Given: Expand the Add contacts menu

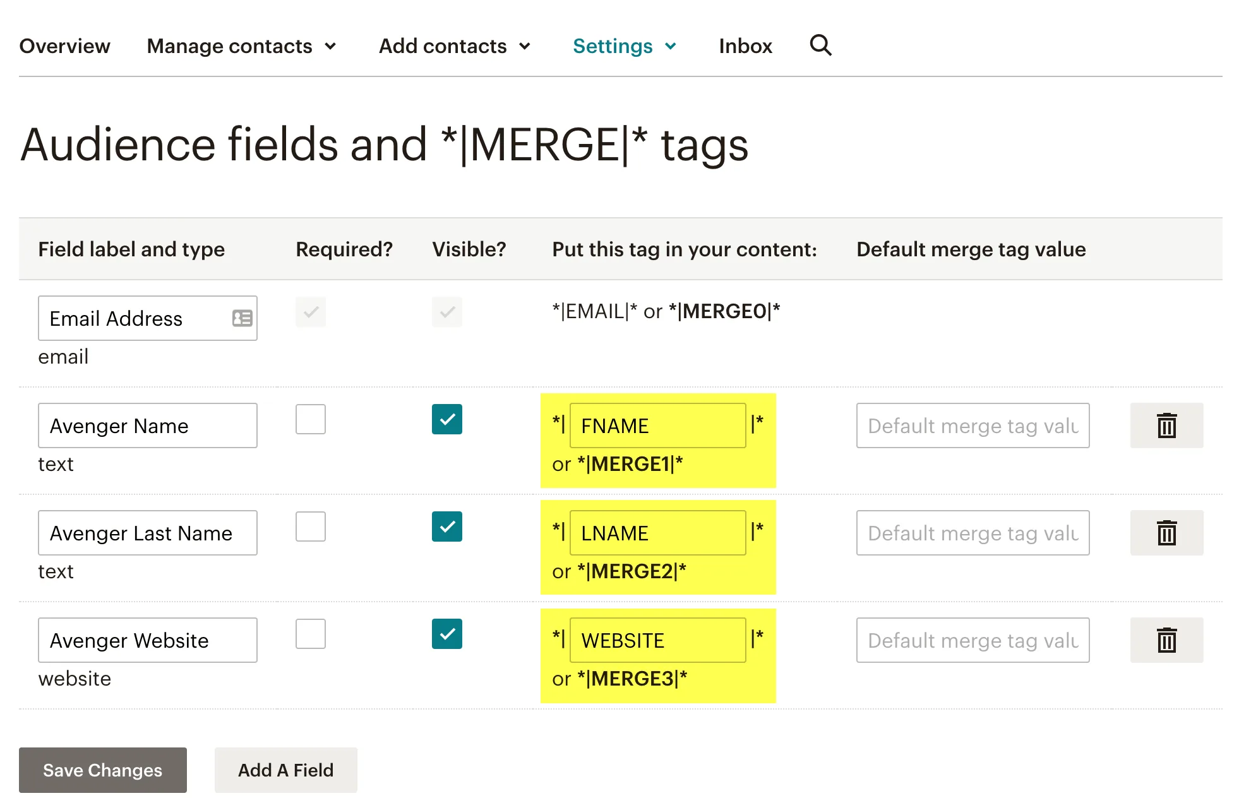Looking at the screenshot, I should [x=455, y=45].
